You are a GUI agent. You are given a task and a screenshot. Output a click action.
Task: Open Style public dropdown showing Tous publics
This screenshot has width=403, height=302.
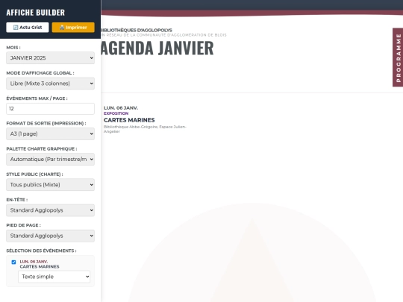coord(51,185)
